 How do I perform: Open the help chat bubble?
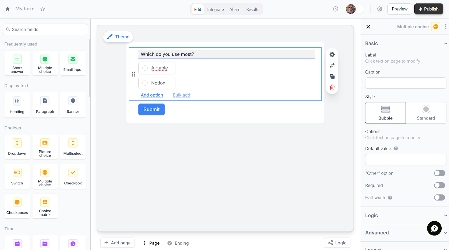pos(434,228)
